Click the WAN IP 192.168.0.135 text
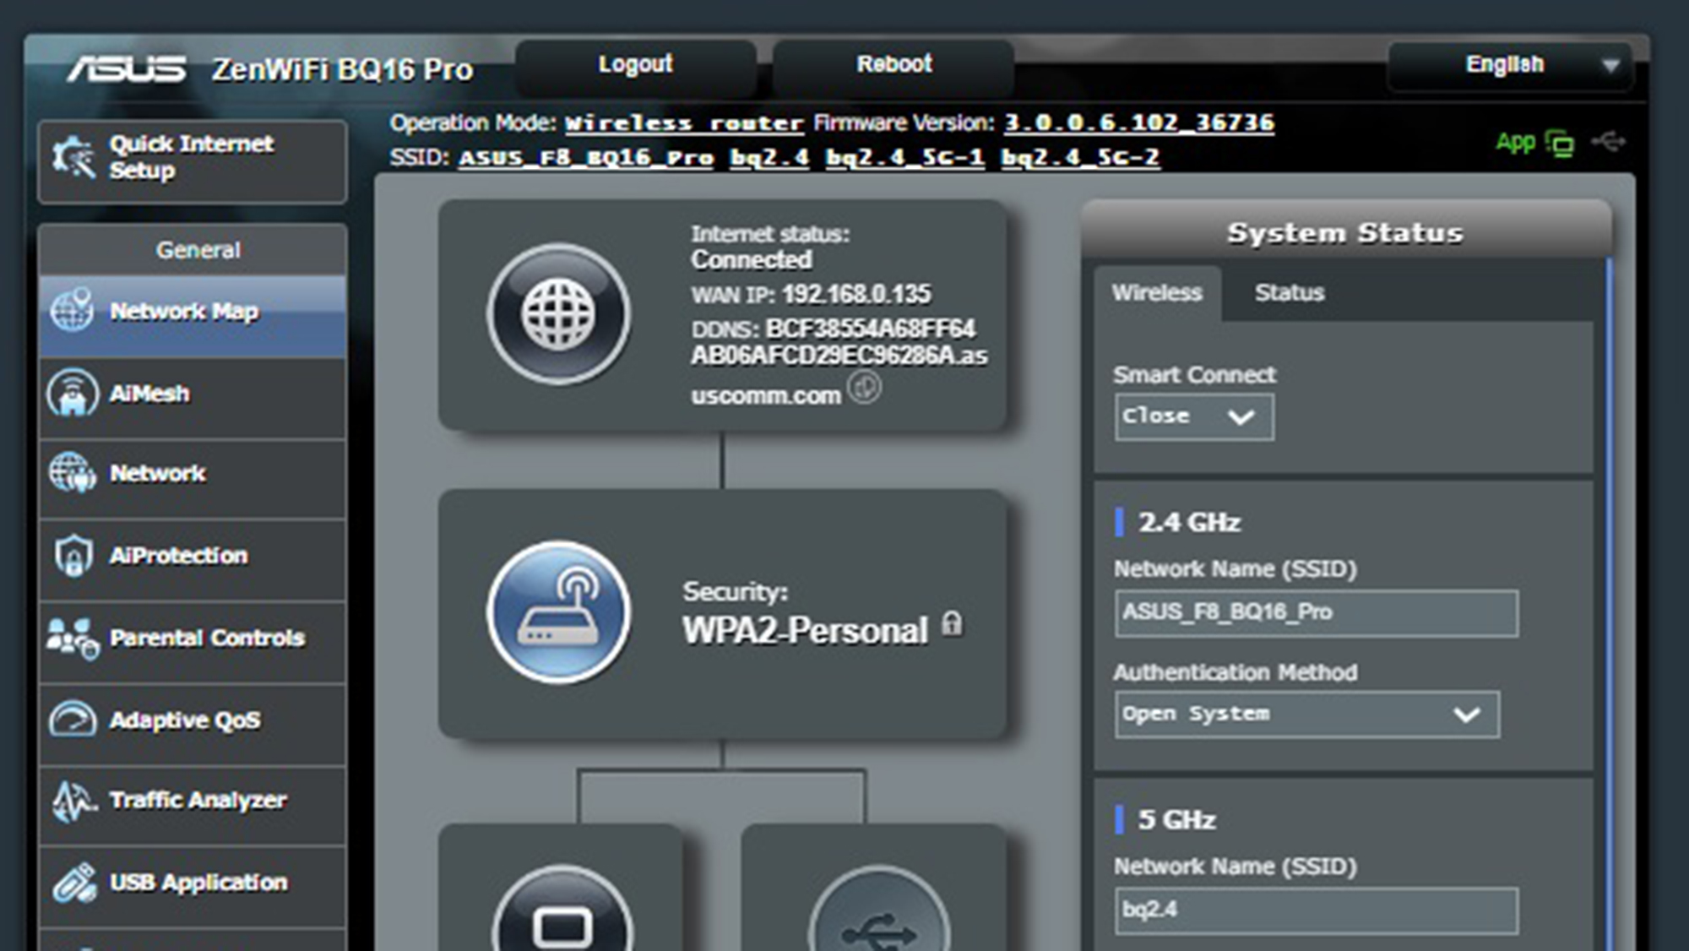The height and width of the screenshot is (951, 1689). [x=856, y=294]
